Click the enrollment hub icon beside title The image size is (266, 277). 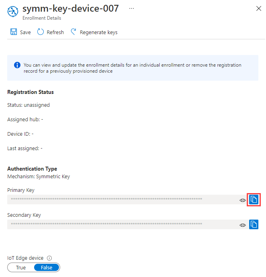click(x=13, y=11)
